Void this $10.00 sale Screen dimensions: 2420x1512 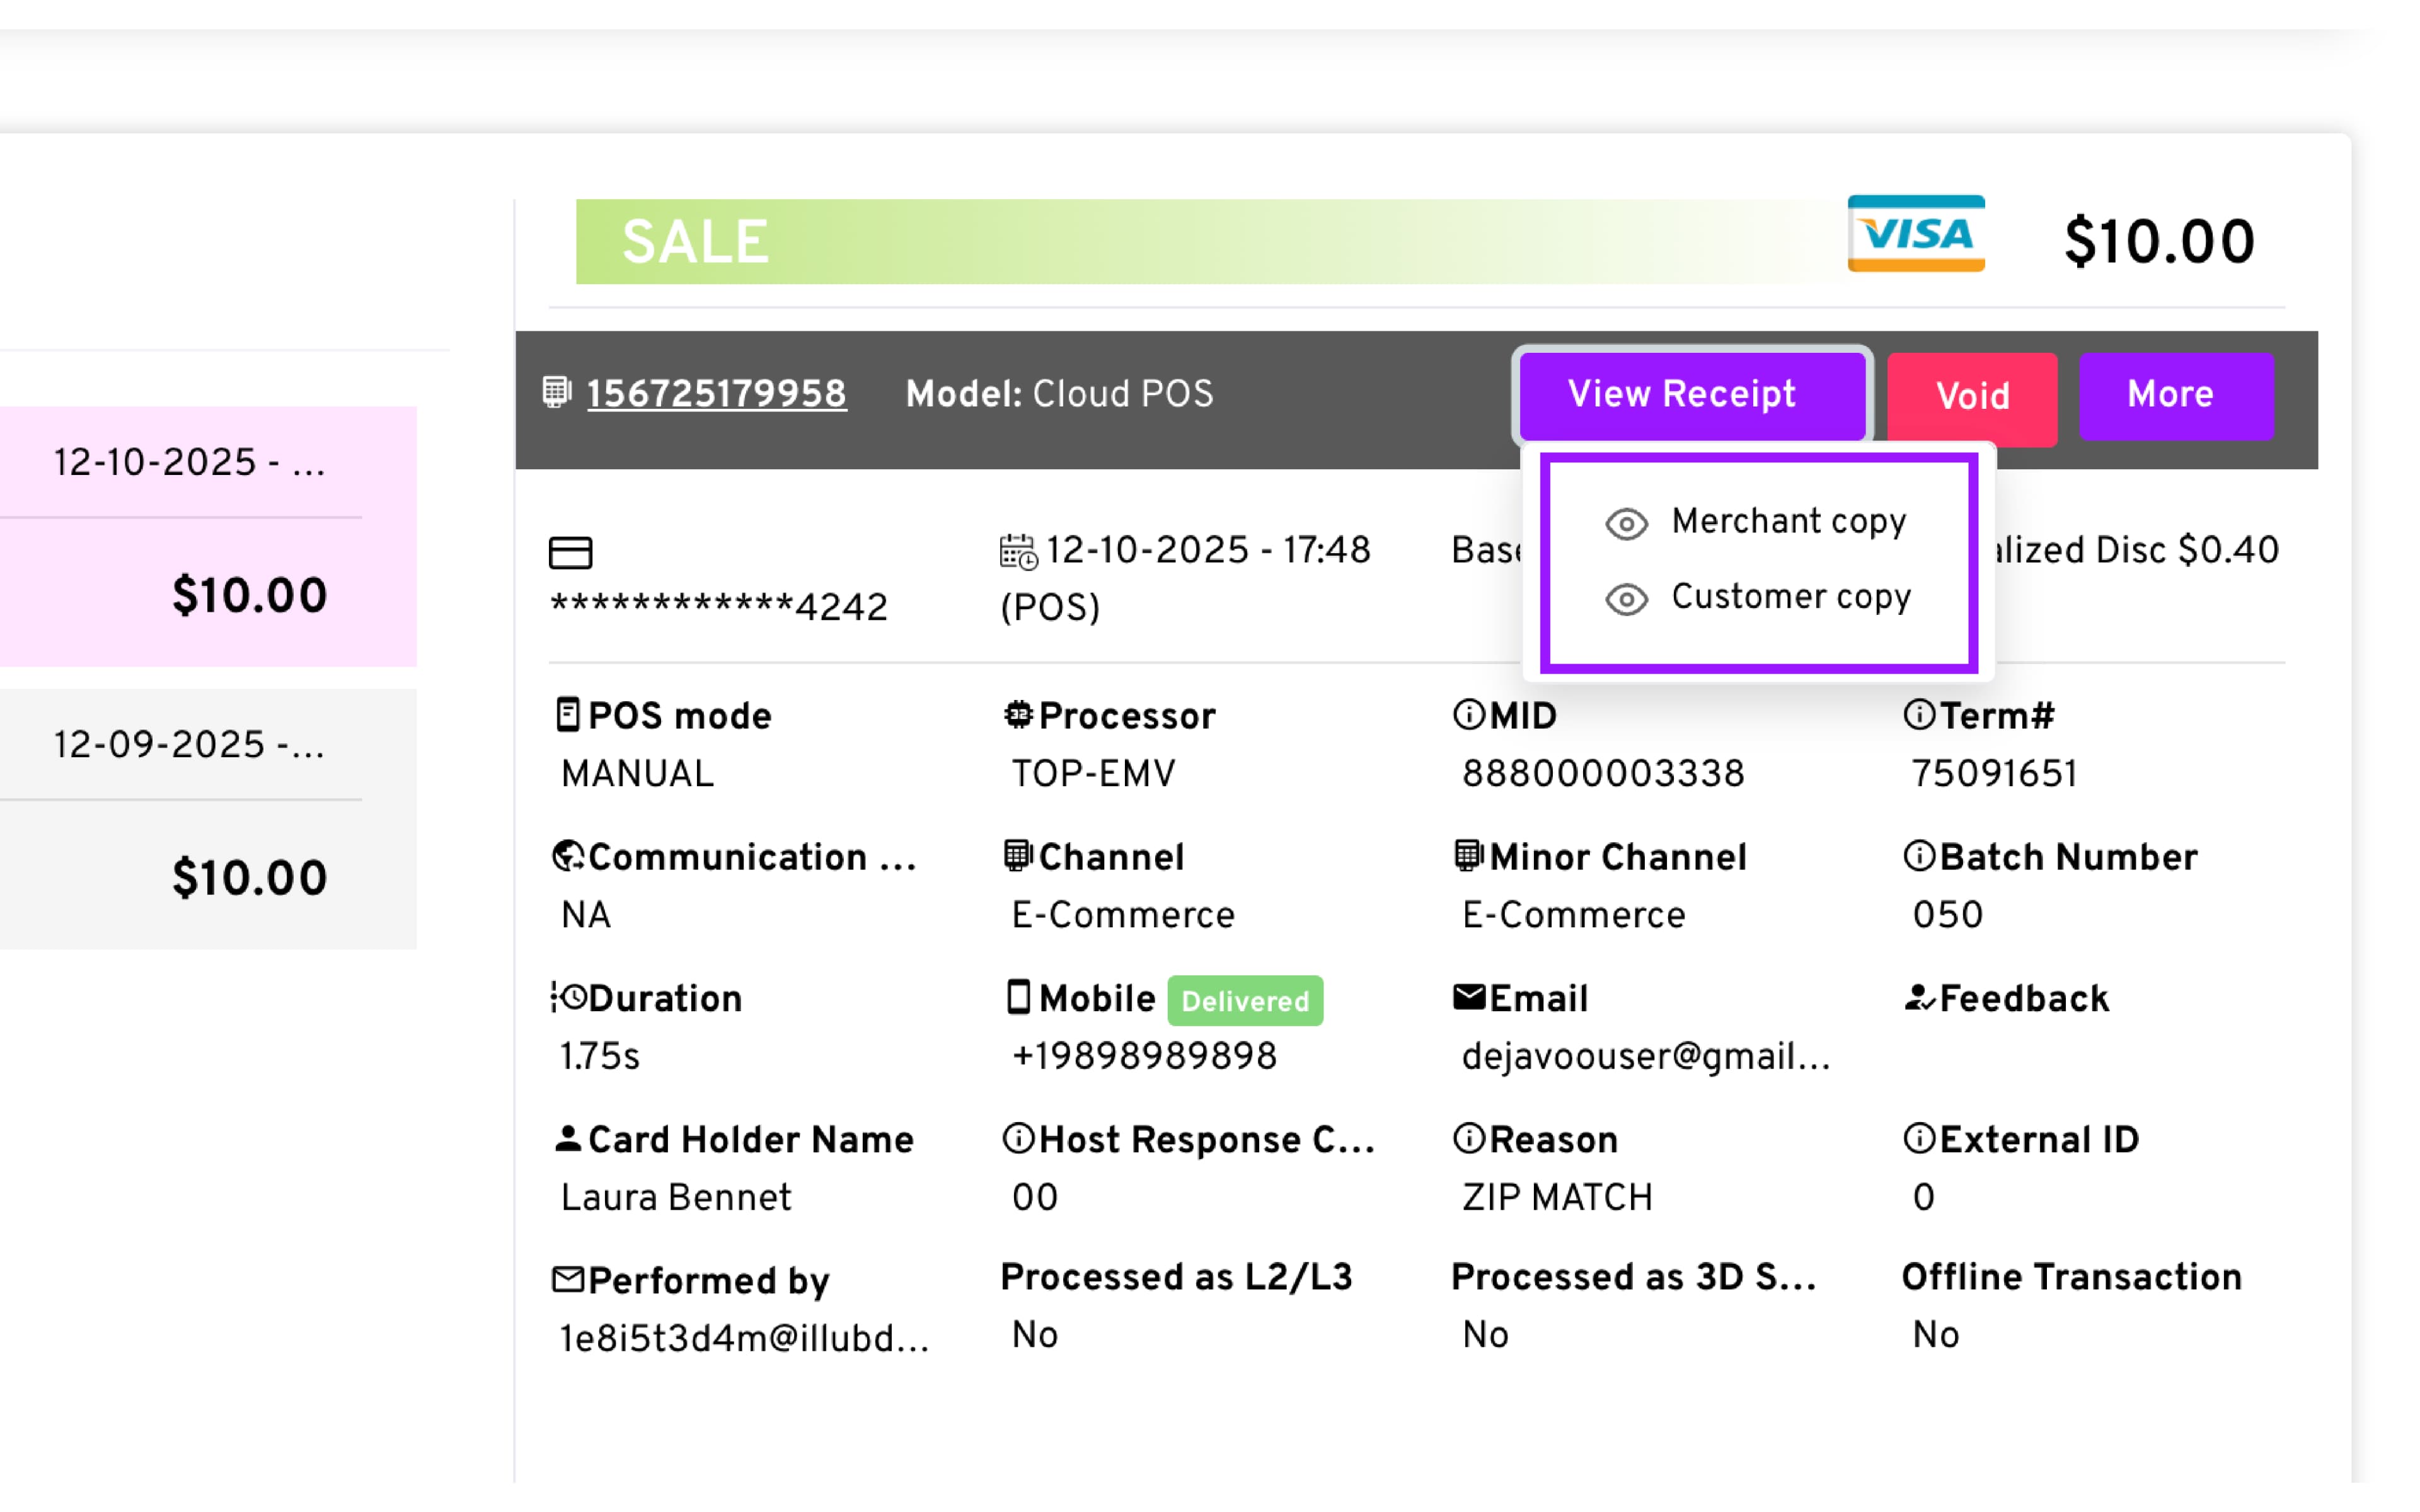1971,397
